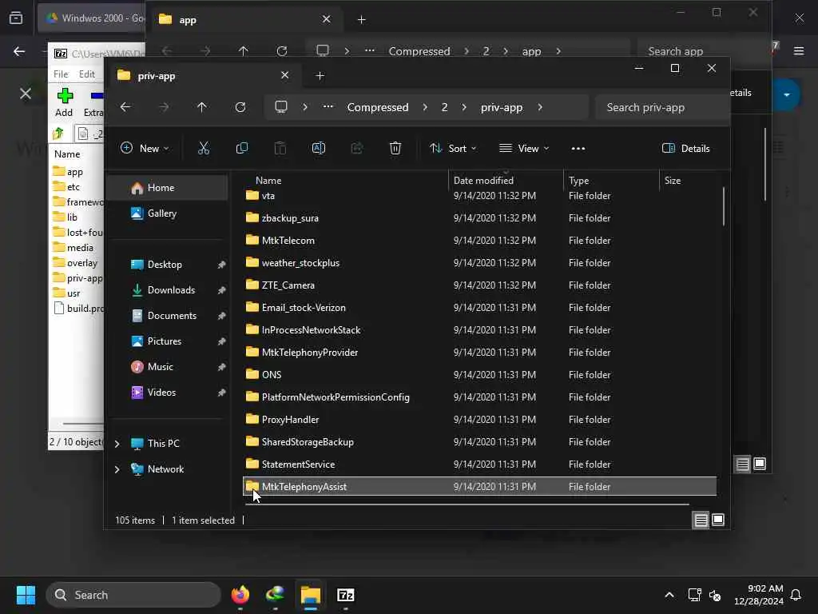Expand the Network tree node
Screen dimensions: 818x614
(x=117, y=469)
